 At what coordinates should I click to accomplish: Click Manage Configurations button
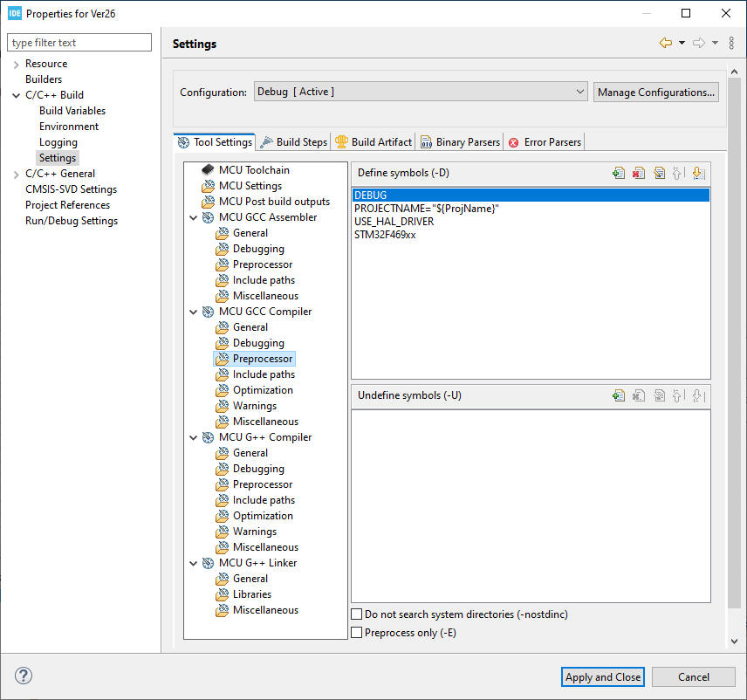[x=656, y=92]
